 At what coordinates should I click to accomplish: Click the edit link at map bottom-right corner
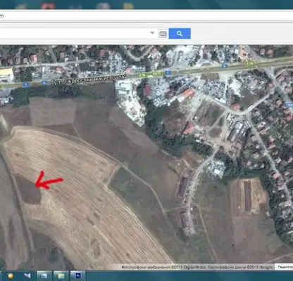(285, 267)
